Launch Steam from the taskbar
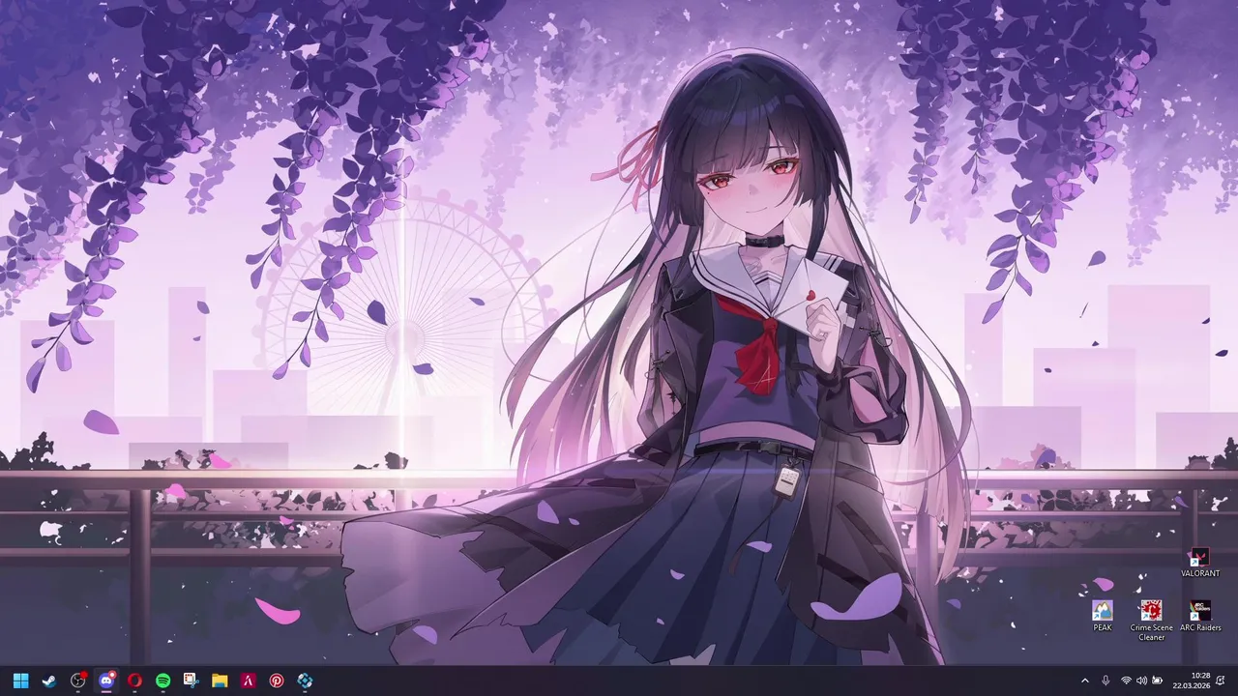Viewport: 1238px width, 696px height. pyautogui.click(x=49, y=681)
